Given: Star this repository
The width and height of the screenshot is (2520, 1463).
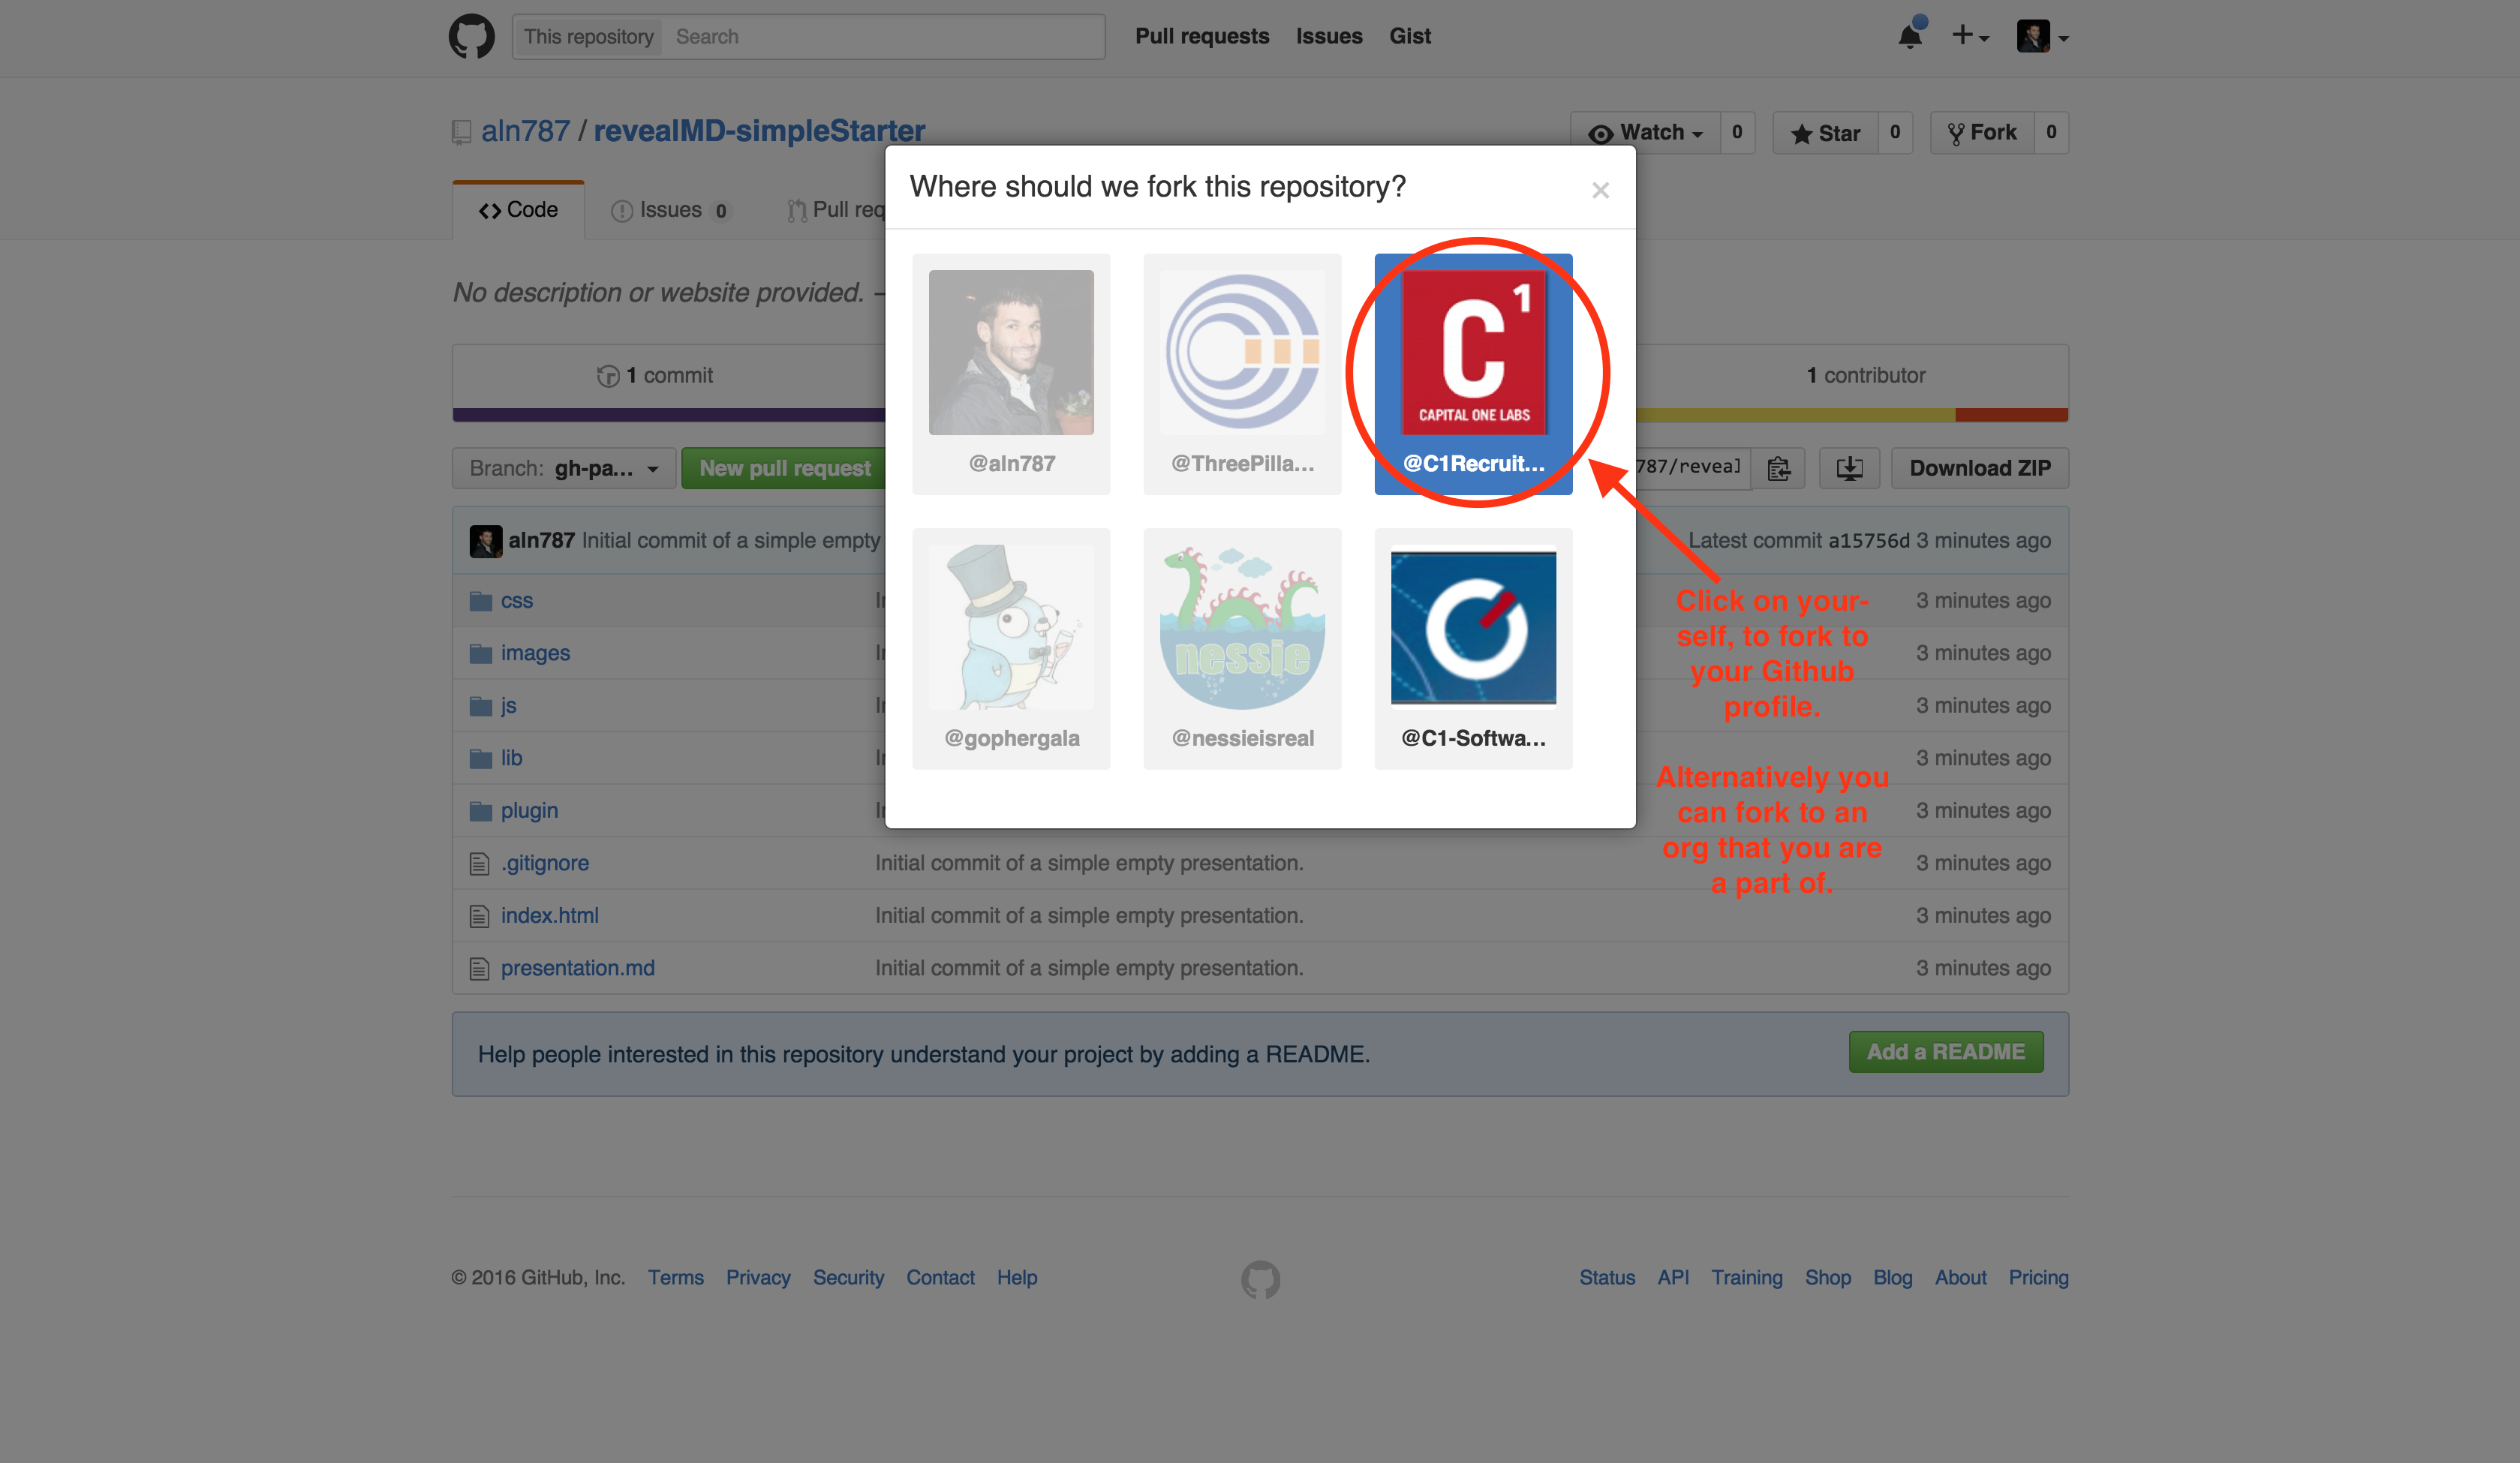Looking at the screenshot, I should pyautogui.click(x=1825, y=133).
